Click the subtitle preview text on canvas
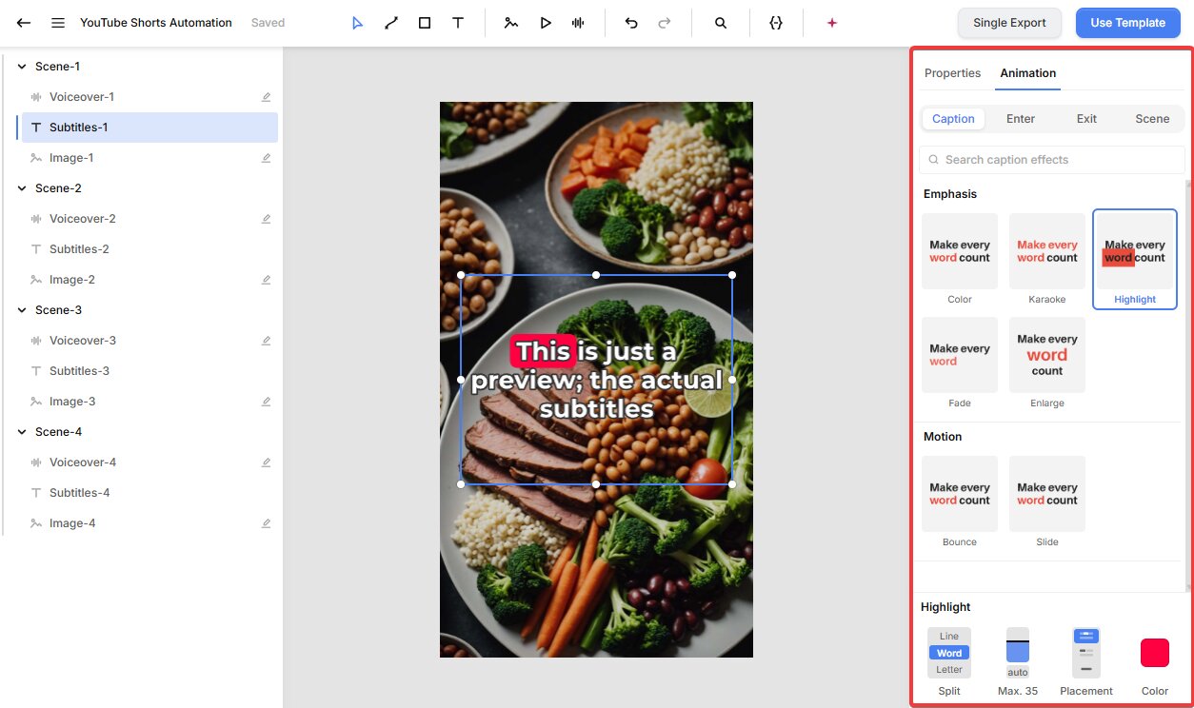The width and height of the screenshot is (1194, 708). tap(596, 380)
